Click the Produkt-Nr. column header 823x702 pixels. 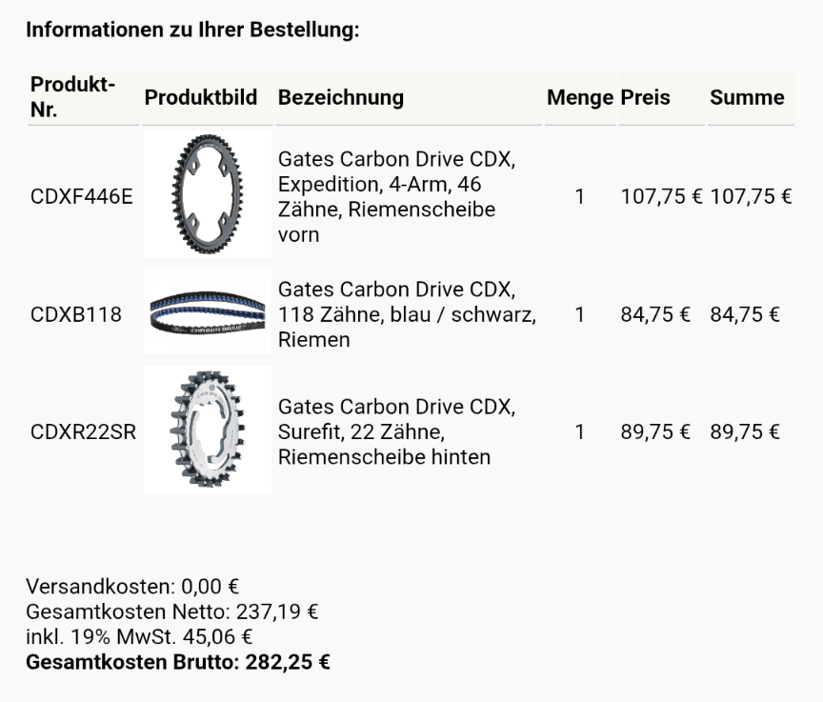73,97
